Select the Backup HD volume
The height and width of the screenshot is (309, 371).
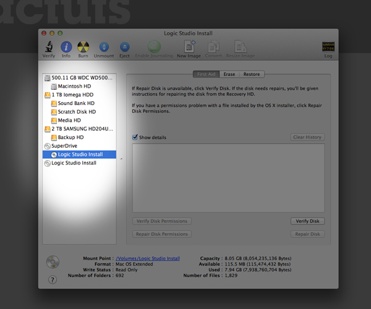79,137
